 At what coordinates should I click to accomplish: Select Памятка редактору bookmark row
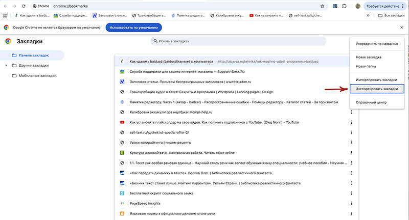click(232, 102)
